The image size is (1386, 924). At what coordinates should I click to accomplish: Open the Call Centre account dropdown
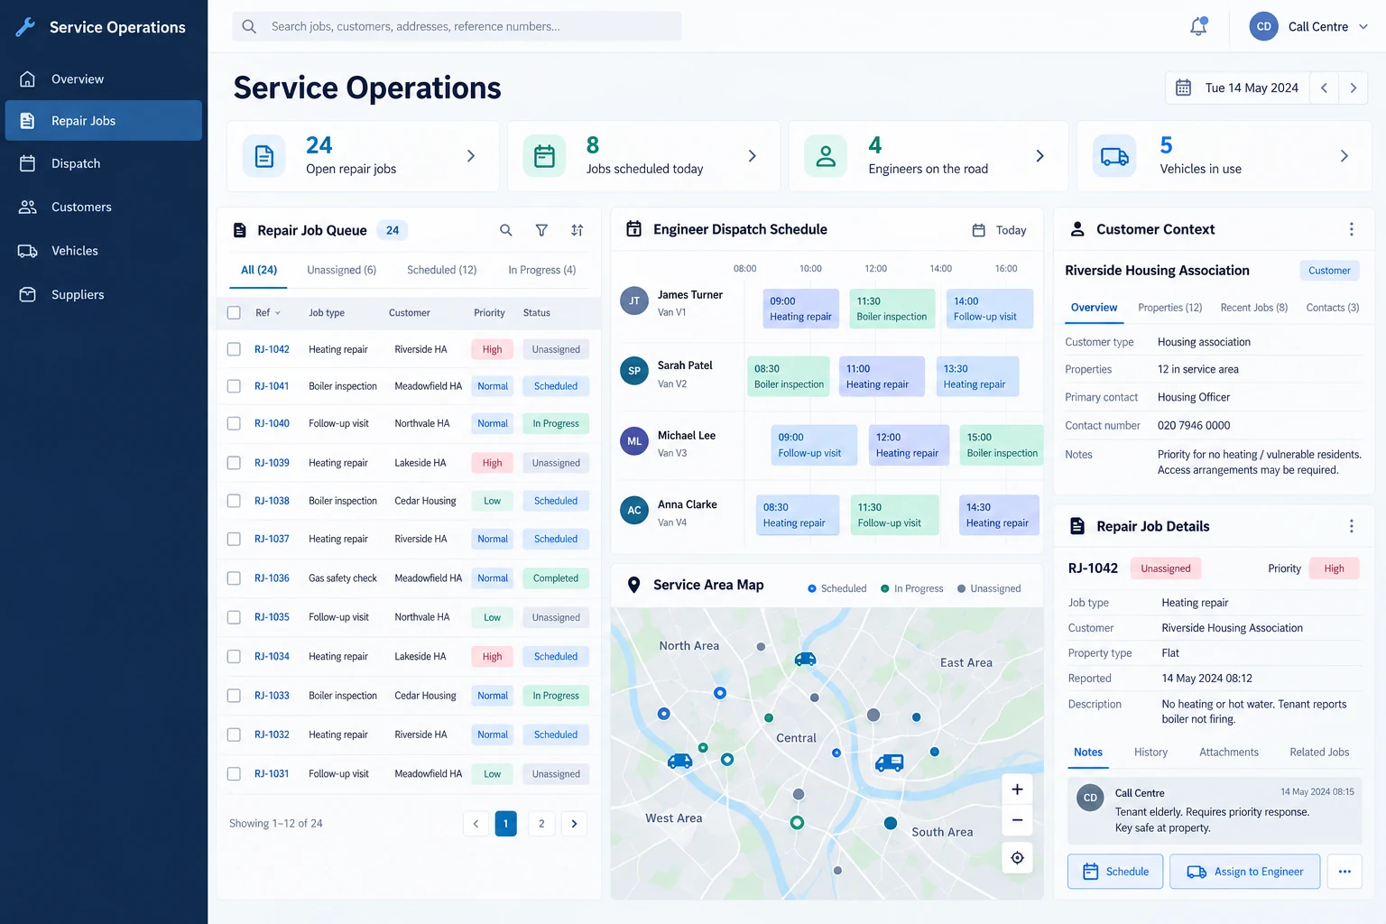point(1309,27)
